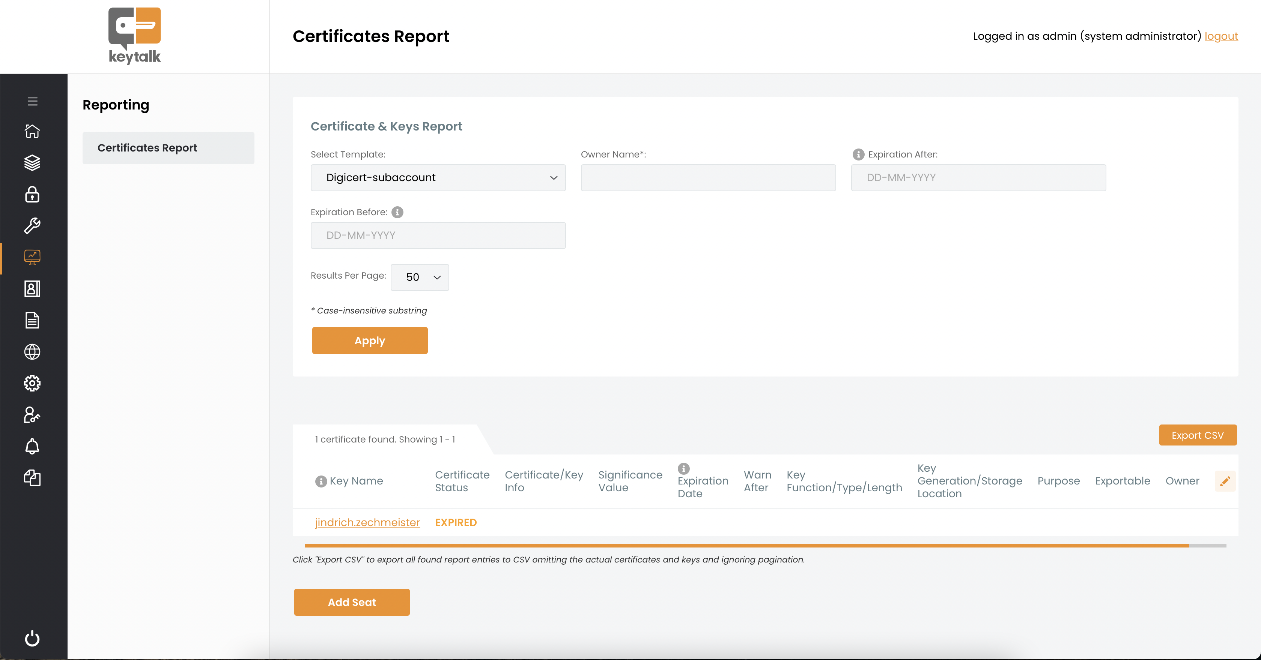Click the hamburger menu icon in sidebar
The height and width of the screenshot is (660, 1261).
point(32,101)
